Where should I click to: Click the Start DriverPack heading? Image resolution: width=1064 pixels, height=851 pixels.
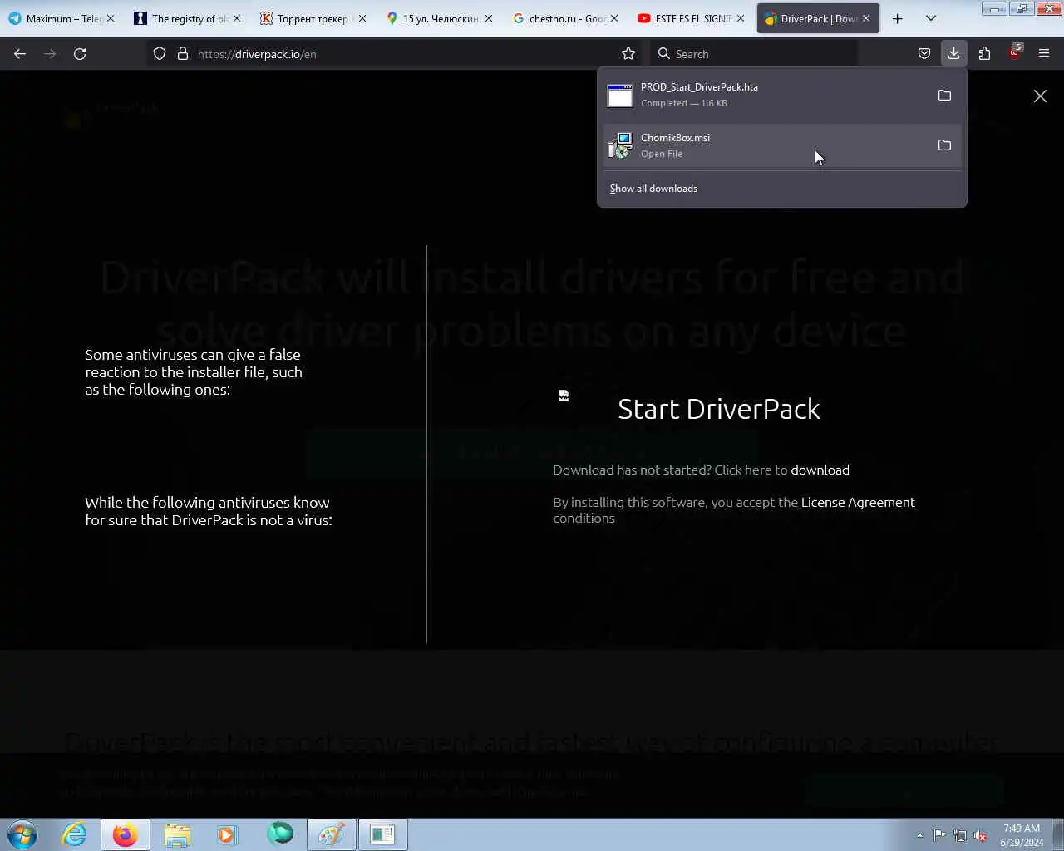(719, 409)
